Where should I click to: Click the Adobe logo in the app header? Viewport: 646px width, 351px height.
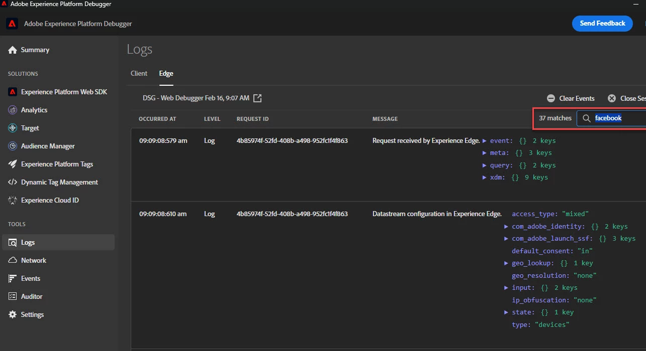pos(12,24)
